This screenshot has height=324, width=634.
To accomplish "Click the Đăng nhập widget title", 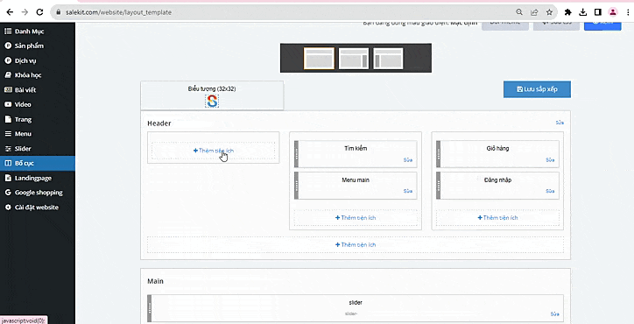I will tap(497, 180).
